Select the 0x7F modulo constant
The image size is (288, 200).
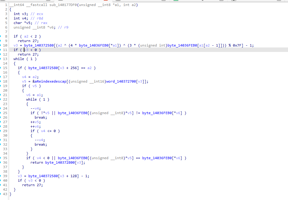(238, 45)
